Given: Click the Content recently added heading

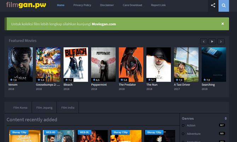Looking at the screenshot, I should tap(32, 120).
